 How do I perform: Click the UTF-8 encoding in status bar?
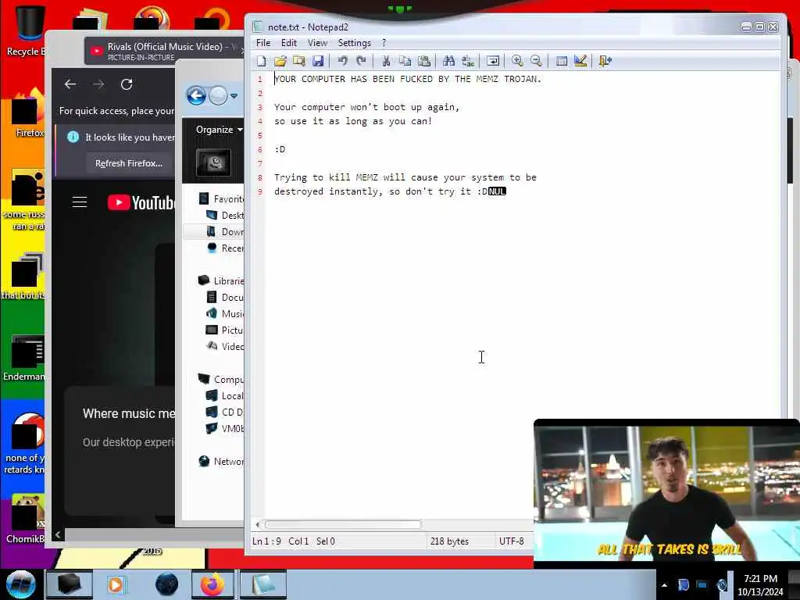511,541
